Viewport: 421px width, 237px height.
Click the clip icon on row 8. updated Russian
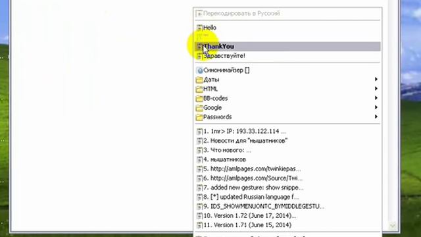199,197
